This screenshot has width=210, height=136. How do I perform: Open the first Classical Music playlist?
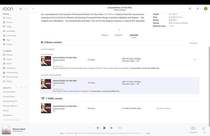(9, 92)
